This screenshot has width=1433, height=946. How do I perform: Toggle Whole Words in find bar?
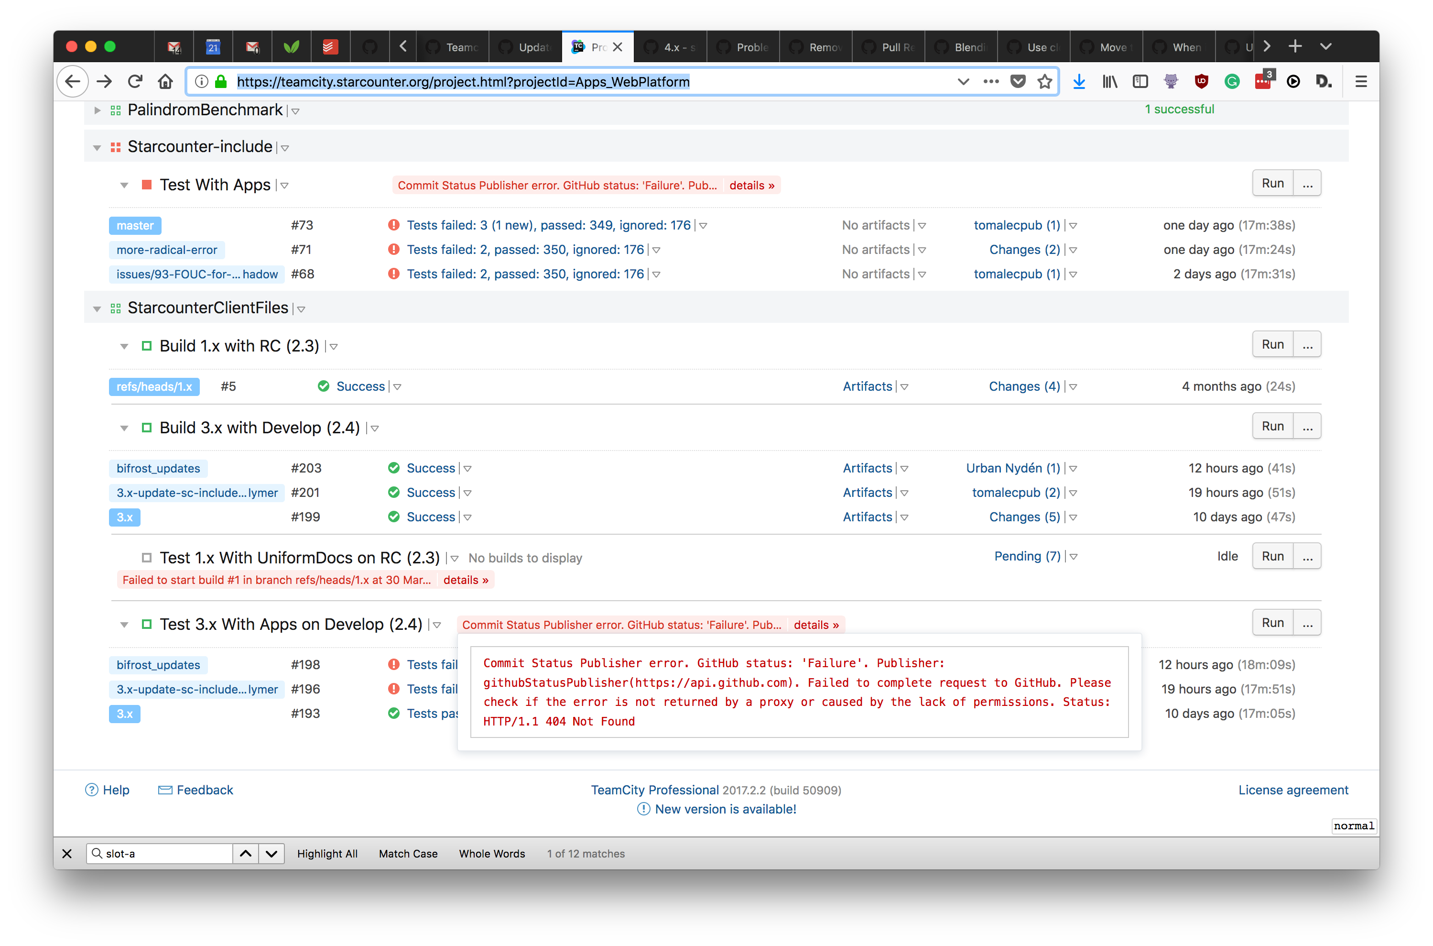pyautogui.click(x=492, y=854)
